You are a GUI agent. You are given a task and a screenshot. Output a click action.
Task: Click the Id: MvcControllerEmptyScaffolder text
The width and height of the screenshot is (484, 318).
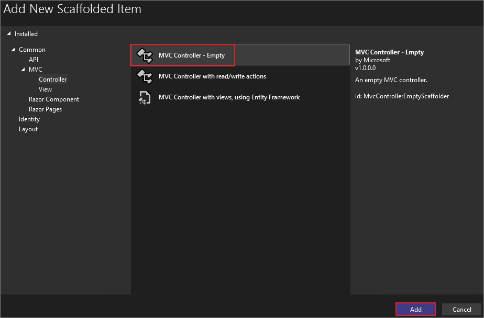[x=402, y=96]
